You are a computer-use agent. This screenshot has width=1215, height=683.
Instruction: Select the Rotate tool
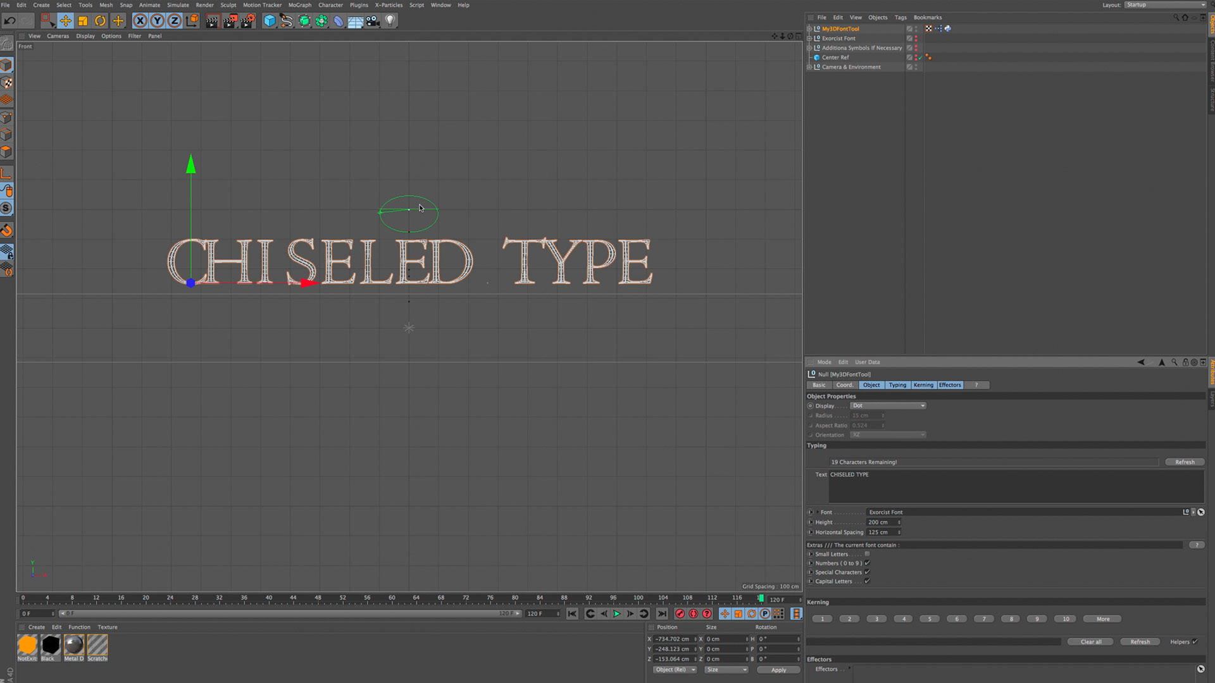click(x=100, y=21)
